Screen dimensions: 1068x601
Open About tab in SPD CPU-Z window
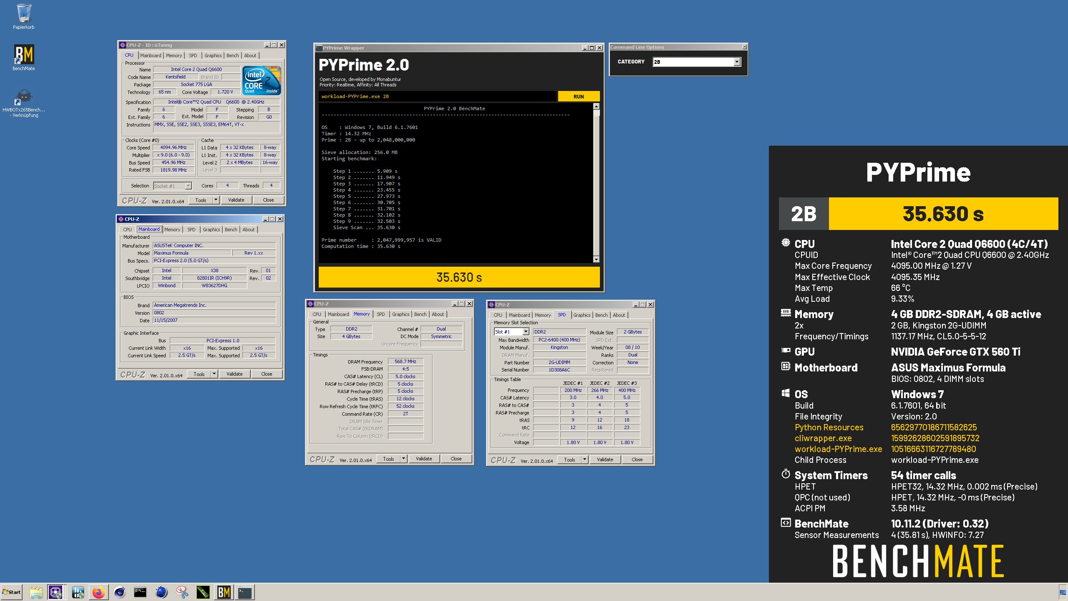click(x=619, y=315)
